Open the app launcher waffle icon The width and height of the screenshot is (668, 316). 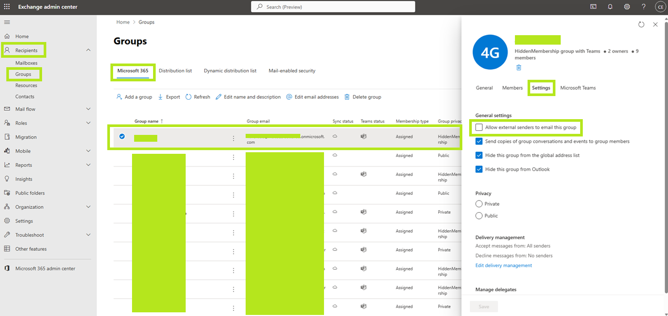tap(7, 7)
